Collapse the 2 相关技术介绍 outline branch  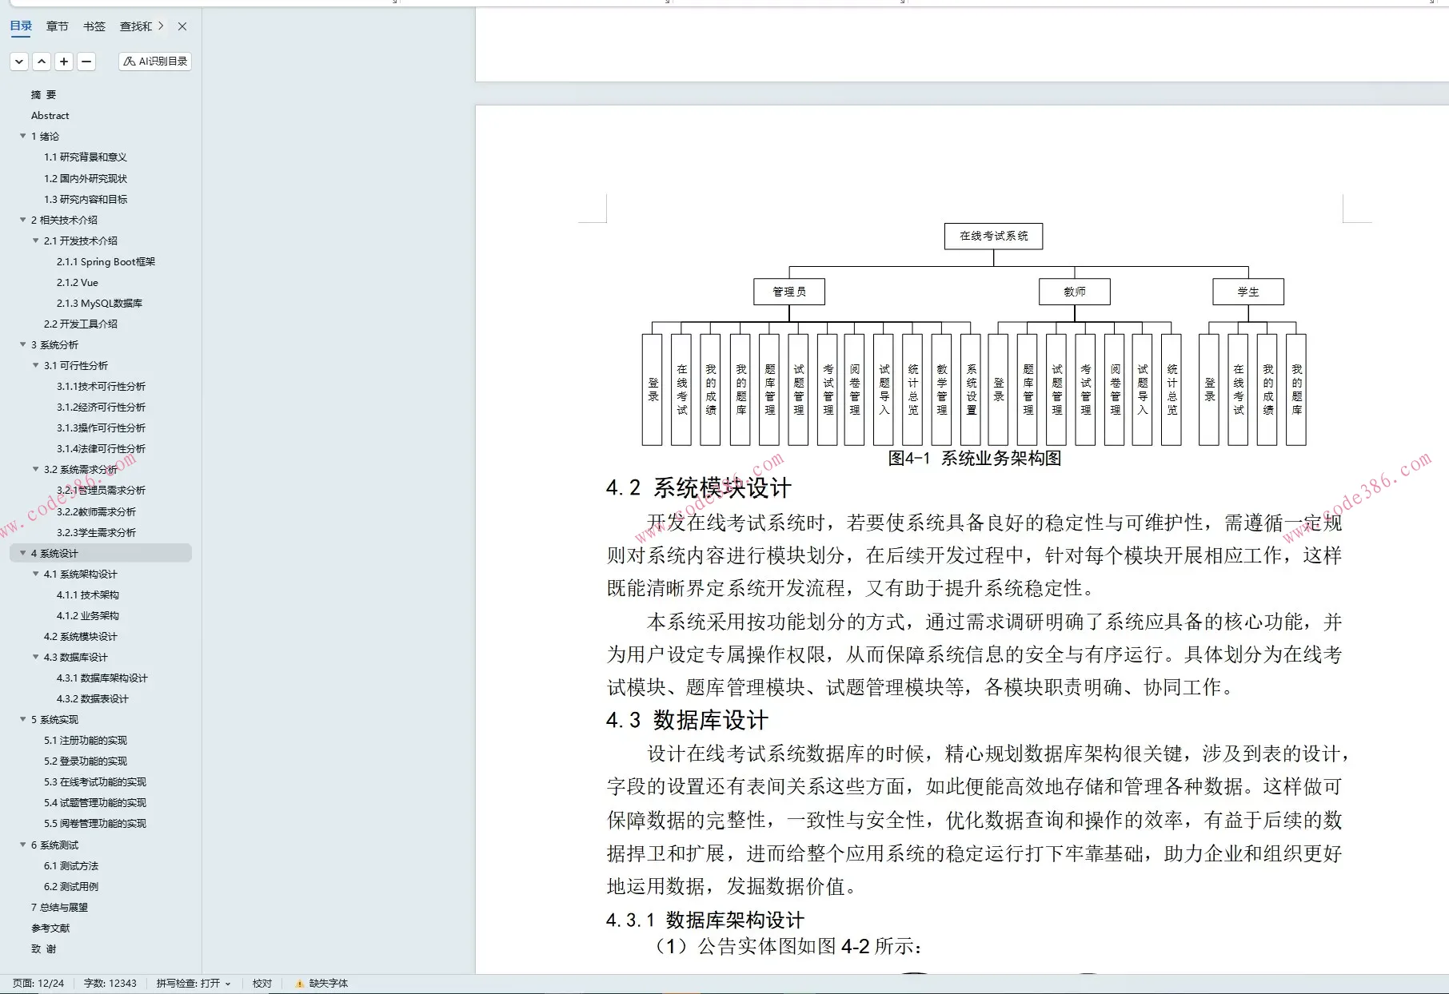[22, 219]
